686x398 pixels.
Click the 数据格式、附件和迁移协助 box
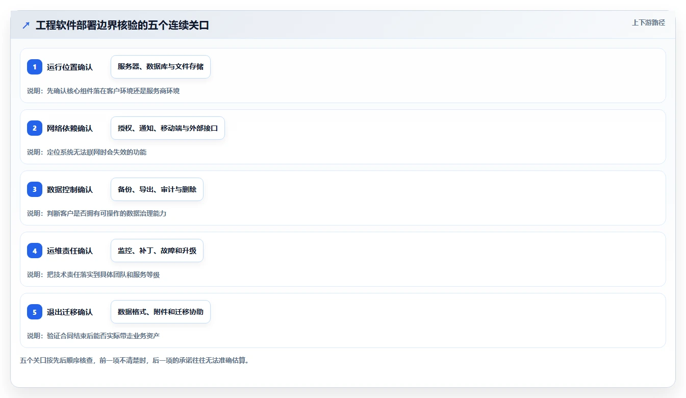pos(161,312)
